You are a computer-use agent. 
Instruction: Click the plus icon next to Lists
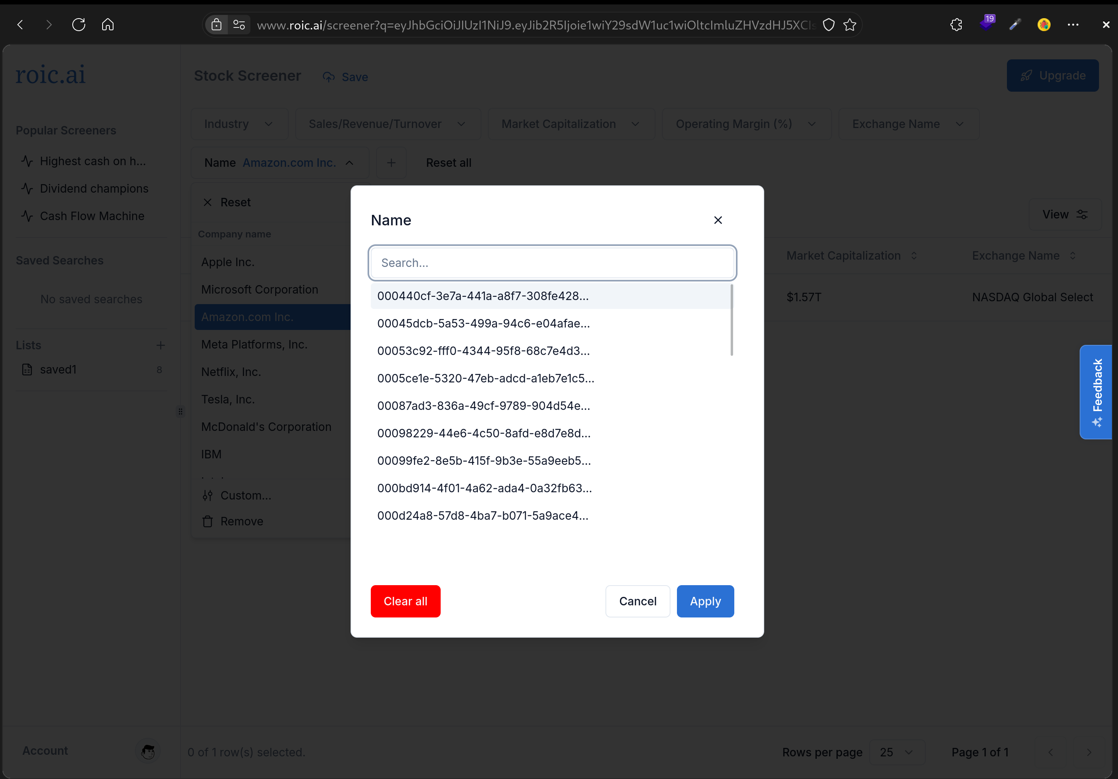[160, 345]
